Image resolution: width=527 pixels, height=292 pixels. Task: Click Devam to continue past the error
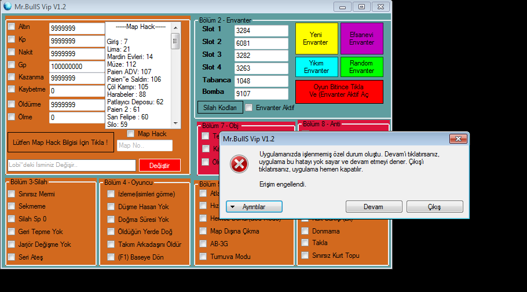[374, 207]
